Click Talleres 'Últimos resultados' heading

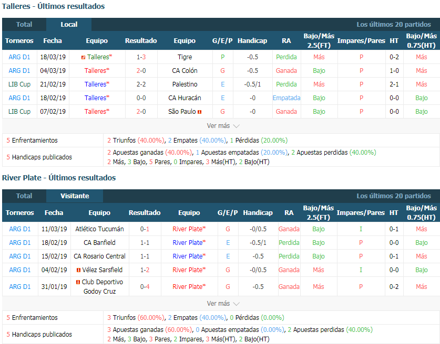tap(53, 6)
